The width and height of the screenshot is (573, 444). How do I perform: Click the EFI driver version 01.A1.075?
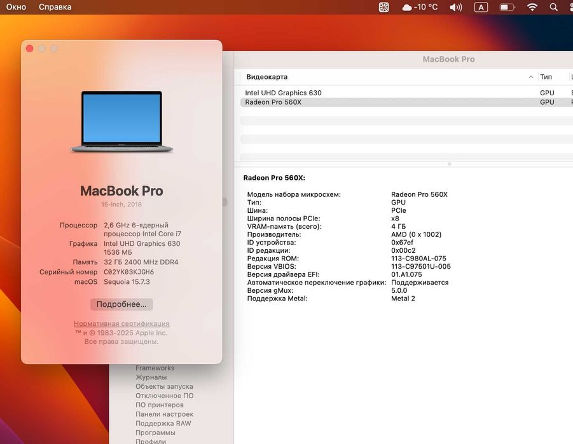[406, 274]
